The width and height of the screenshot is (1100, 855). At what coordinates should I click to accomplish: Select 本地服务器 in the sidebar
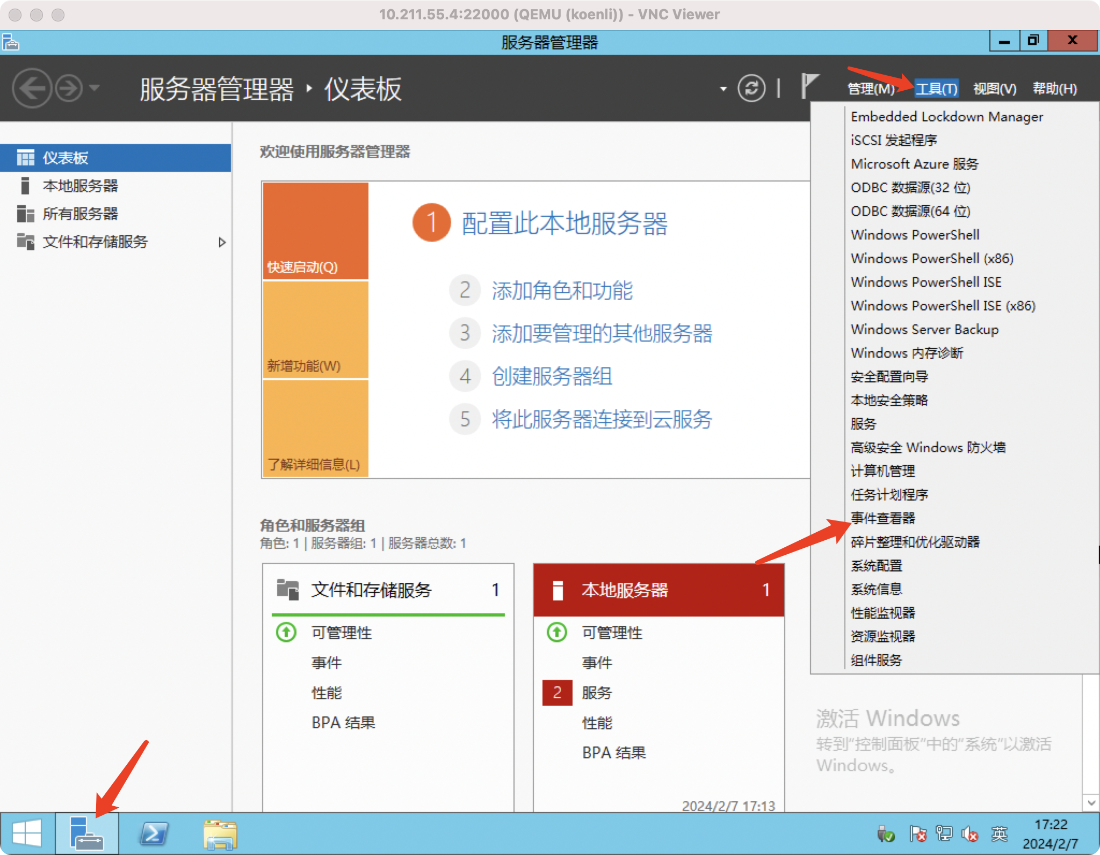click(x=81, y=186)
